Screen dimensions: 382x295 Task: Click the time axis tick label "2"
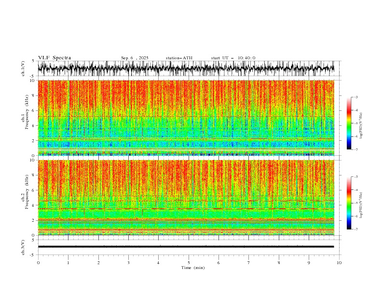coord(98,263)
